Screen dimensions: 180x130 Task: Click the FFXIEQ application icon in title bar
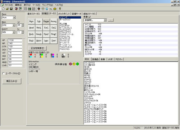click(1, 1)
